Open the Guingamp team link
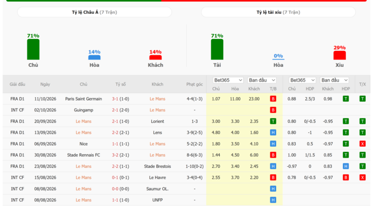This screenshot has height=209, width=371. click(x=83, y=110)
